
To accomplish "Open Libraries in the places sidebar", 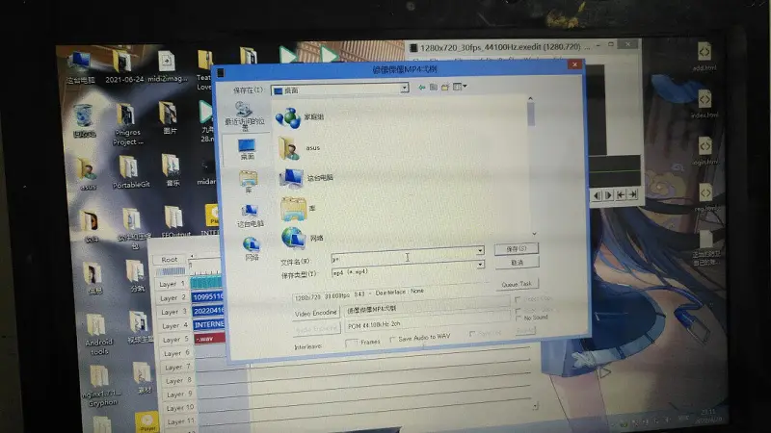I will [x=249, y=181].
